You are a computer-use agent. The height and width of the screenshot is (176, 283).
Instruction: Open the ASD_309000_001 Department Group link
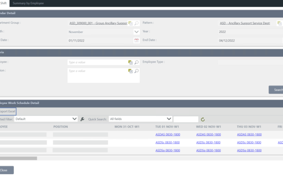tap(98, 23)
